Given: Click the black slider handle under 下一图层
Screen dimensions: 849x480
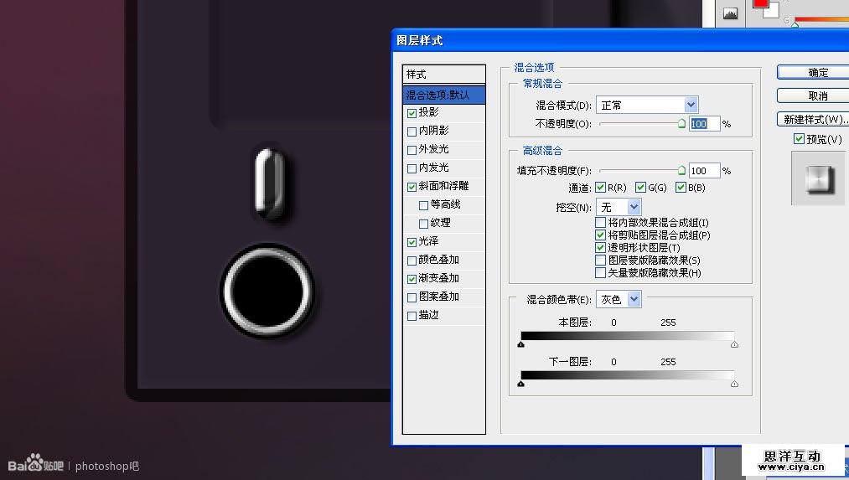Looking at the screenshot, I should 521,383.
